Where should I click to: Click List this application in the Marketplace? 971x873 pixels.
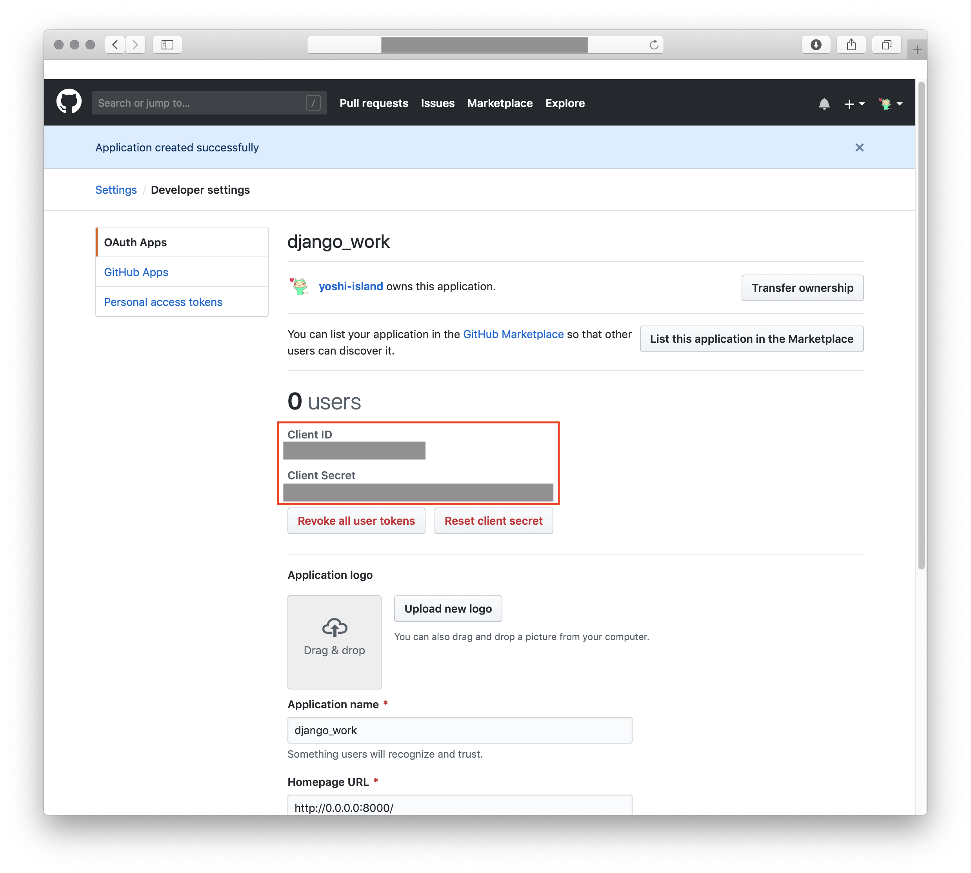pos(751,338)
